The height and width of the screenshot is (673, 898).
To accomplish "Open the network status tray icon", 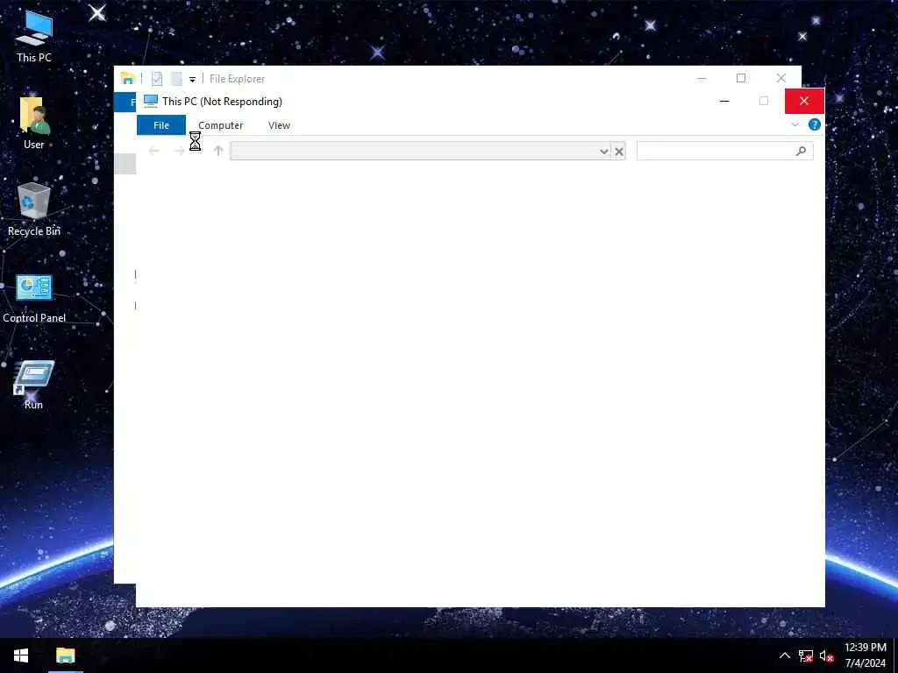I will coord(806,655).
